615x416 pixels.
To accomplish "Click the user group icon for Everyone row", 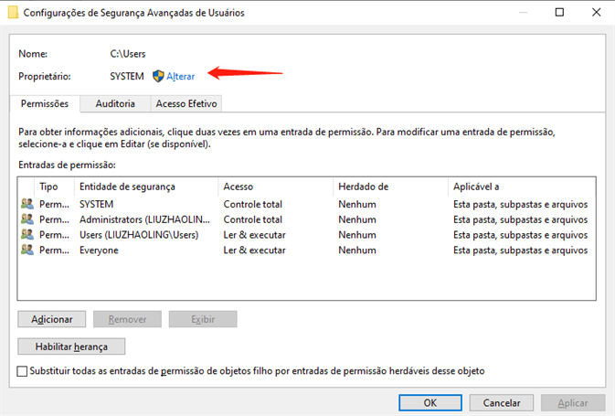I will [27, 250].
